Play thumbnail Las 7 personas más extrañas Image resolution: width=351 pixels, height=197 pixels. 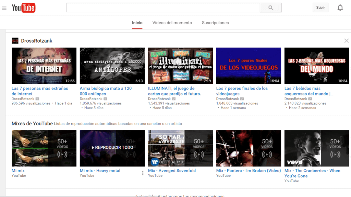pos(44,66)
